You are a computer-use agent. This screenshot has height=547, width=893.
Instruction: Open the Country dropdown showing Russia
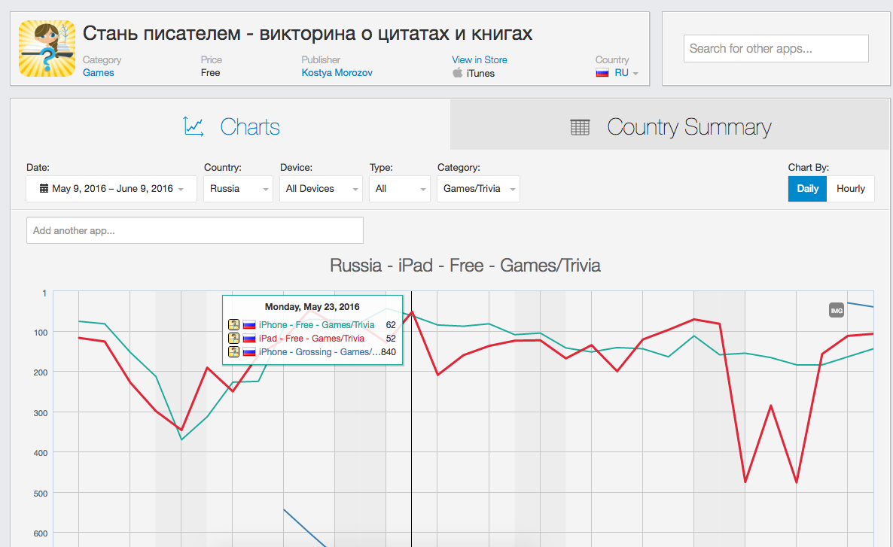238,188
